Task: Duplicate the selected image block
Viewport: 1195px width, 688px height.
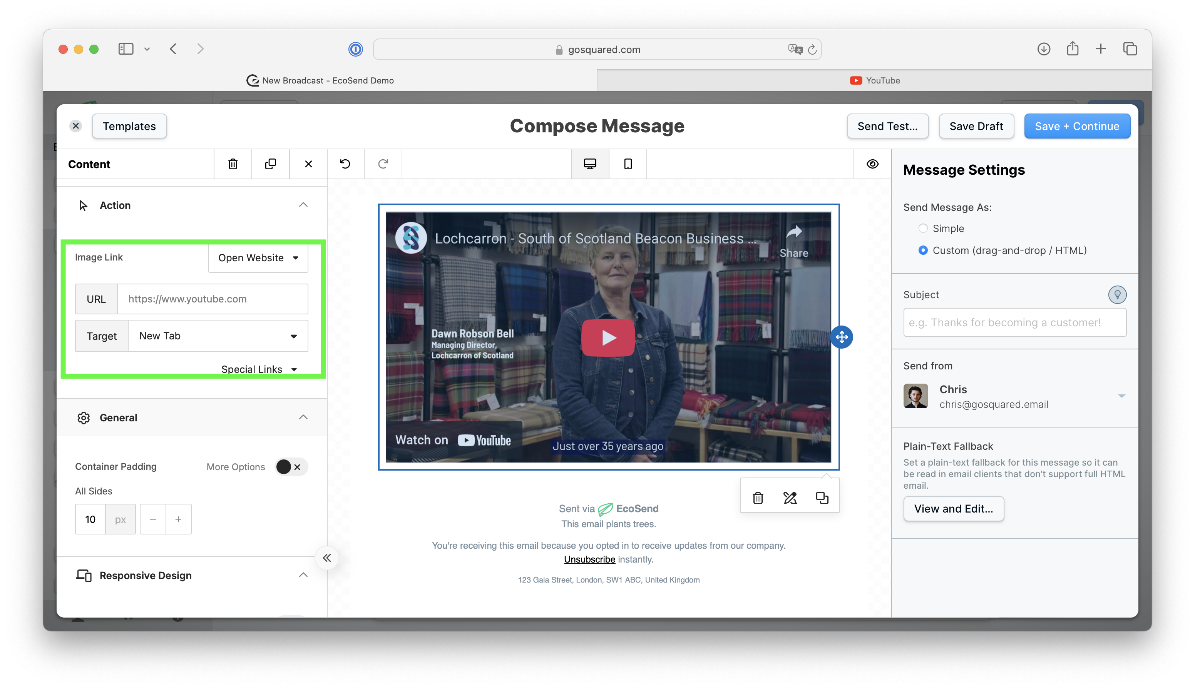Action: [x=822, y=498]
